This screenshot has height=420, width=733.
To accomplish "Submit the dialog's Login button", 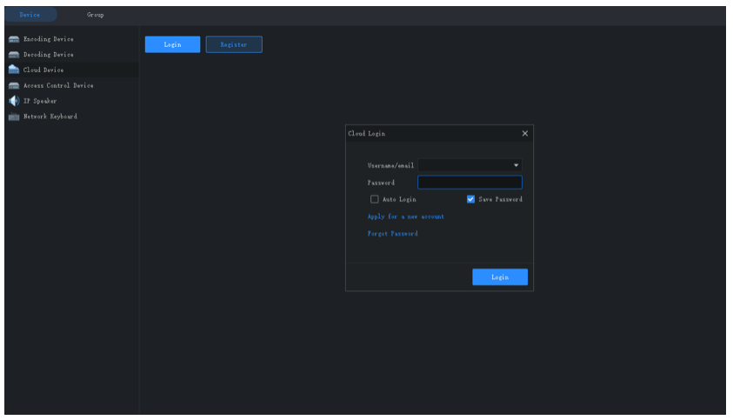I will [x=500, y=277].
